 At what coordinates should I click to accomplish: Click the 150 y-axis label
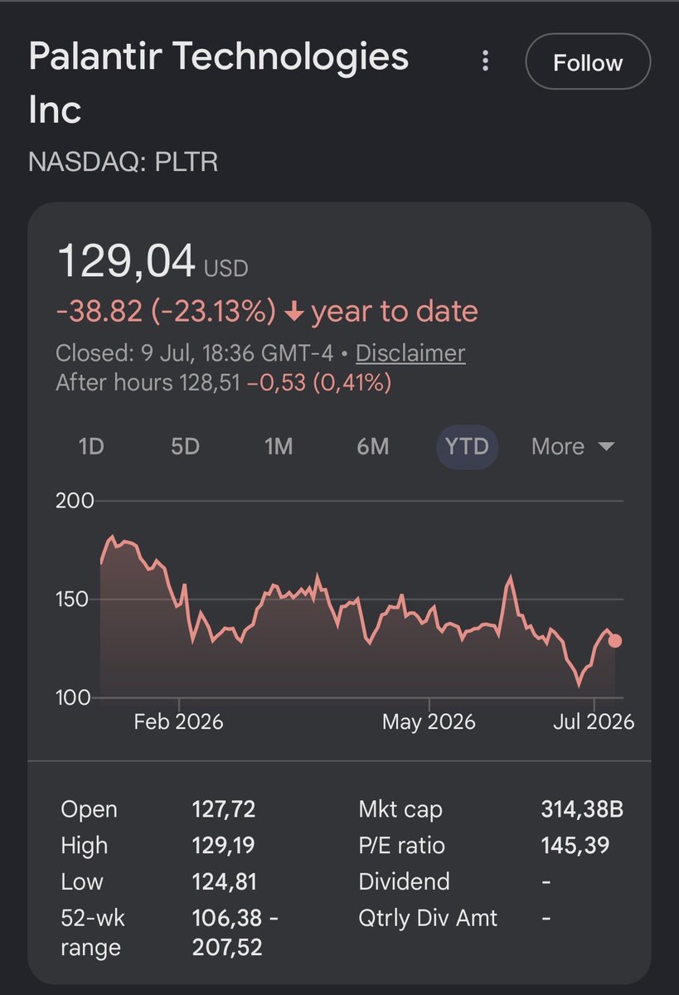[x=72, y=599]
